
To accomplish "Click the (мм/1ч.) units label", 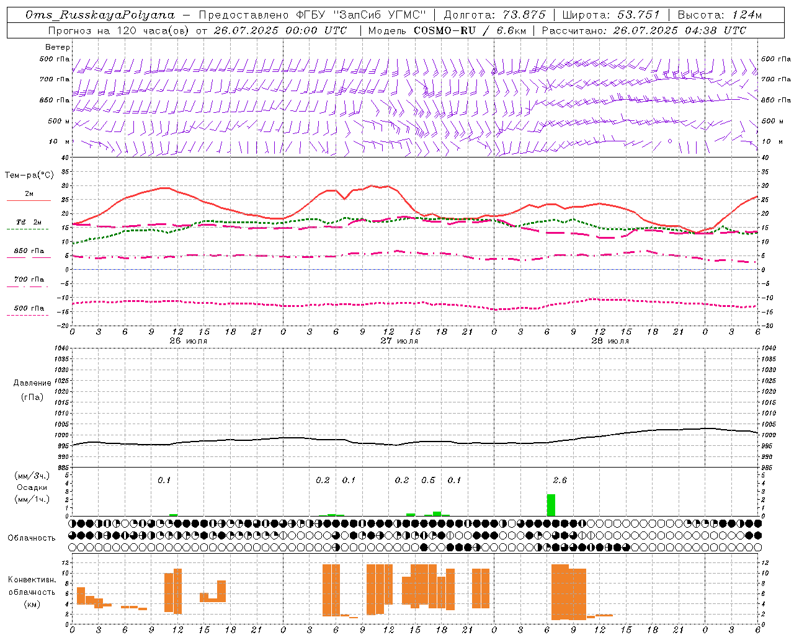I will click(x=32, y=499).
